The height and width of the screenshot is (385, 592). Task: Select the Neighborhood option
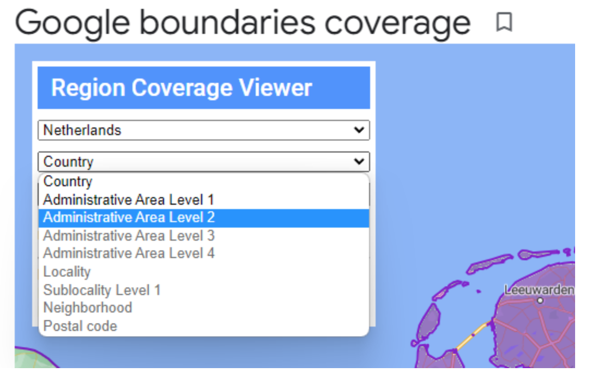click(204, 308)
